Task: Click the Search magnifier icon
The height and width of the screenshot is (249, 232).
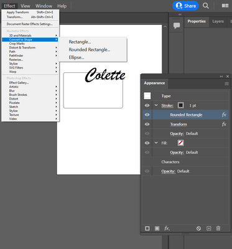Action: pyautogui.click(x=205, y=6)
